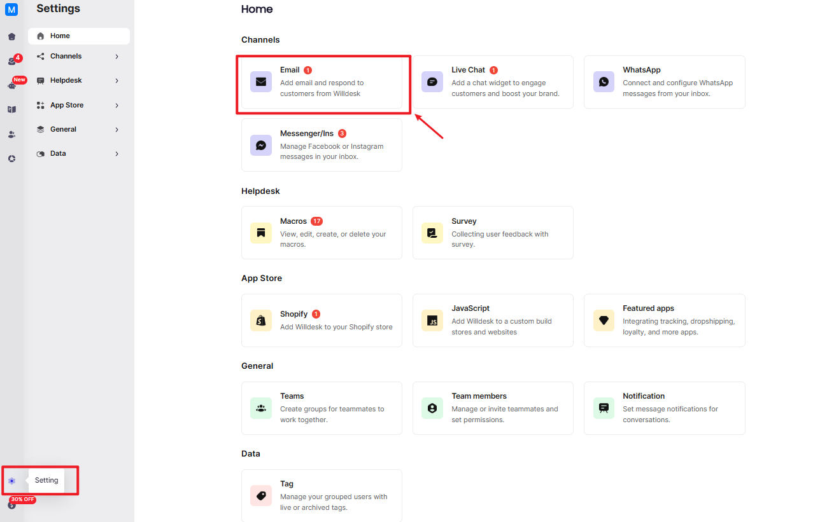
Task: Expand the Channels chevron in the sidebar
Action: [117, 57]
